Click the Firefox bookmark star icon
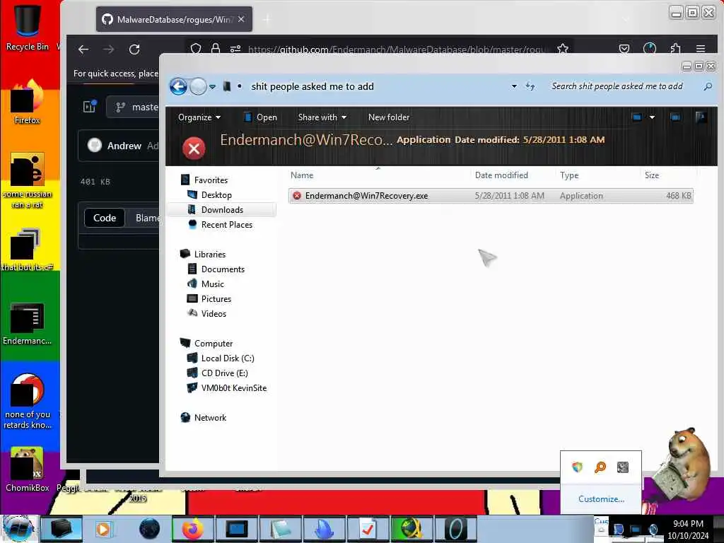724x543 pixels. (x=562, y=49)
